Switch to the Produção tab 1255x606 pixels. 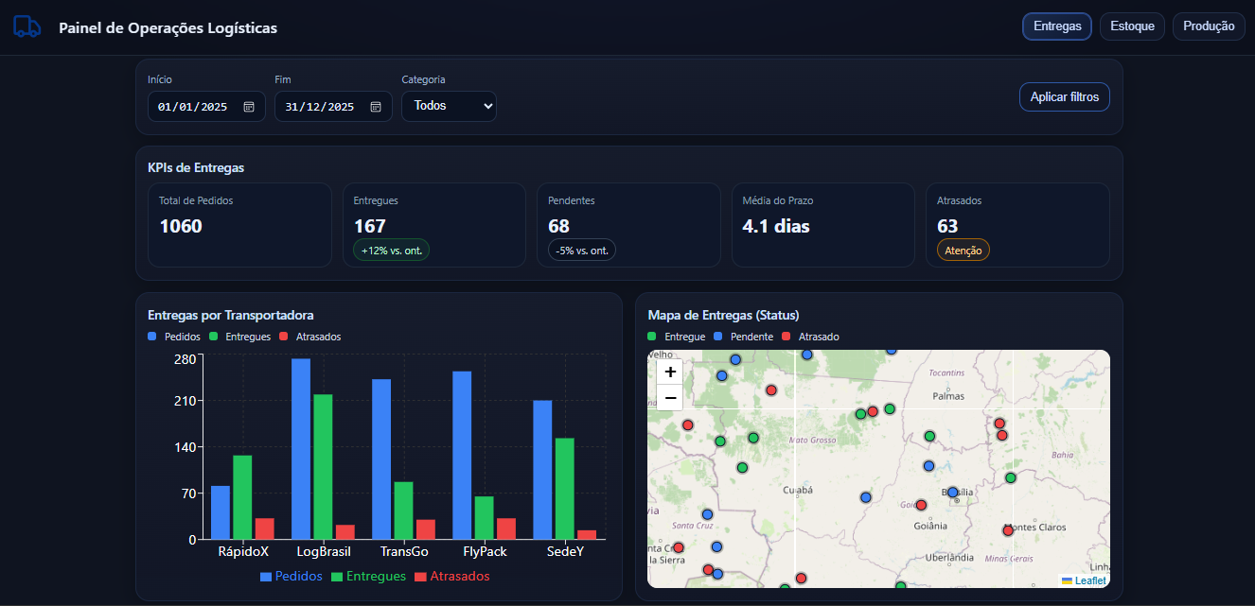[x=1209, y=26]
